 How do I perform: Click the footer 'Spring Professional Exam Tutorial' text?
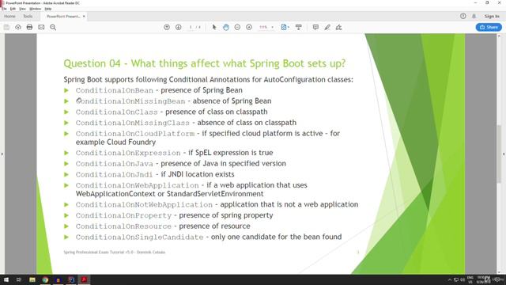(x=115, y=252)
